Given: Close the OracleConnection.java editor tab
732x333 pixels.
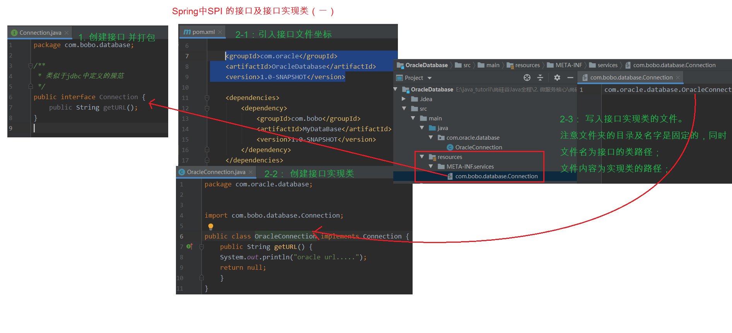Looking at the screenshot, I should point(251,172).
